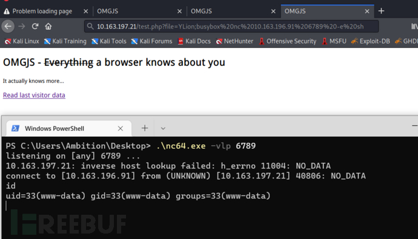
Task: Open the Exploit-DB bookmark
Action: coord(371,41)
